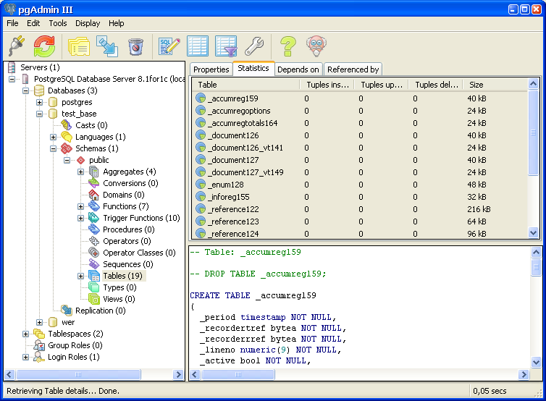The image size is (546, 401).
Task: Expand the Tablespaces (2) node
Action: pos(26,334)
